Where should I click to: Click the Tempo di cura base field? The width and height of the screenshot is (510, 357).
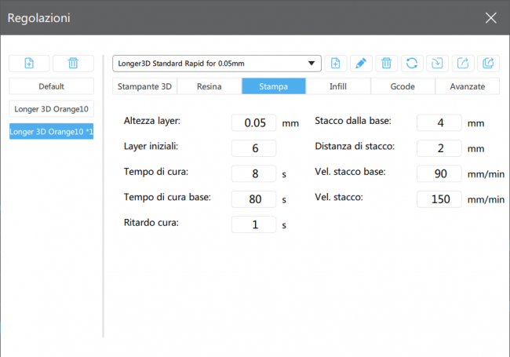(x=253, y=199)
